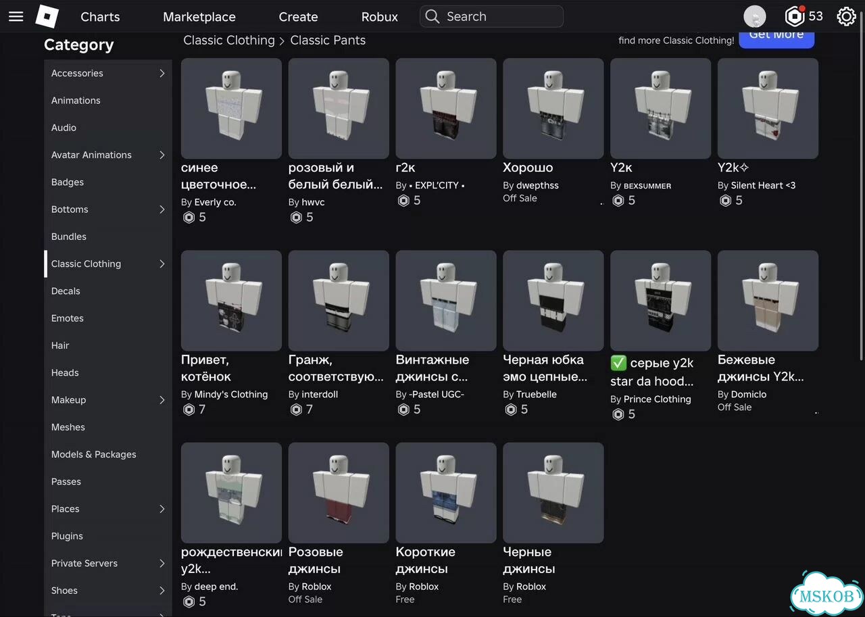The width and height of the screenshot is (865, 617).
Task: Click 'Off Sale' text under dwepthss
Action: [x=520, y=199]
